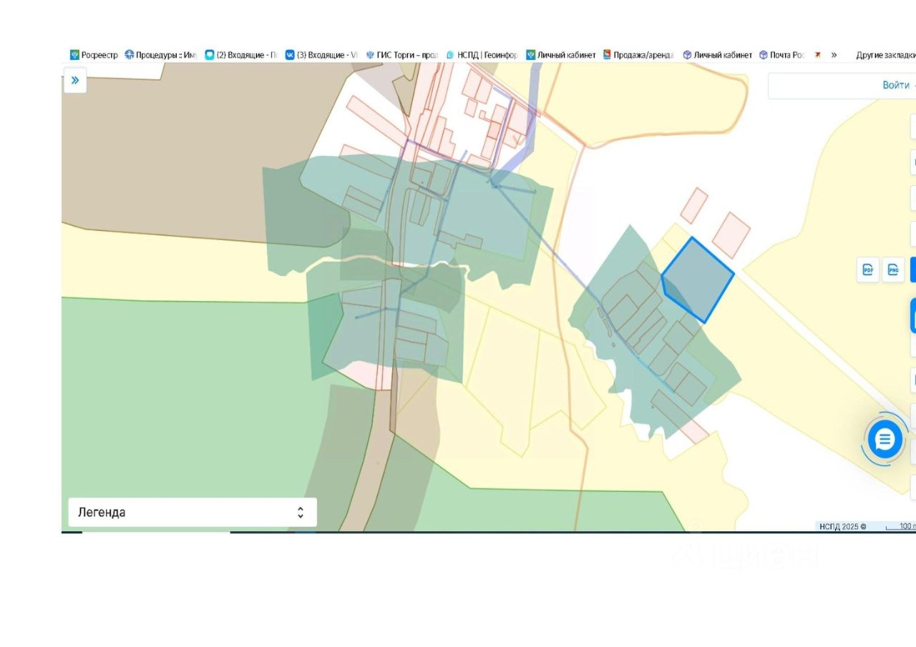Open the НСПД Геоинформ bookmark
Screen dimensions: 916x647
482,55
